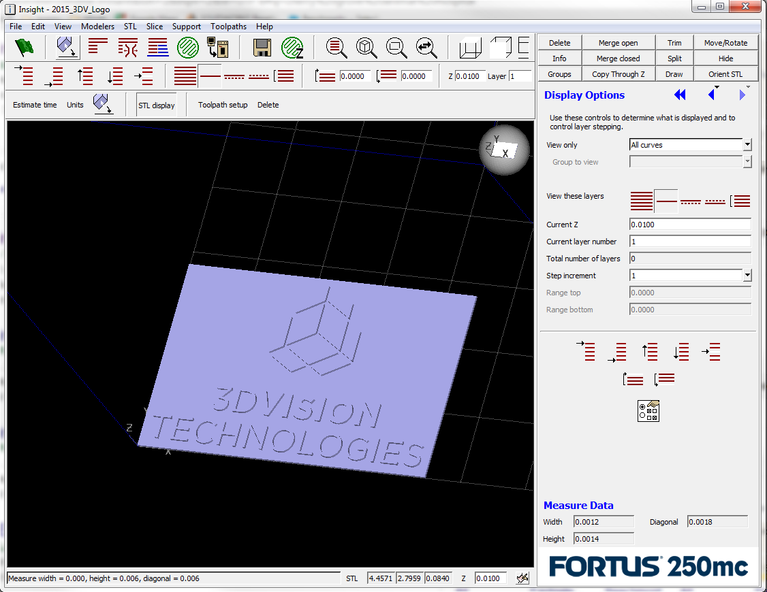
Task: Click the support icon with converging arrows
Action: [x=127, y=48]
